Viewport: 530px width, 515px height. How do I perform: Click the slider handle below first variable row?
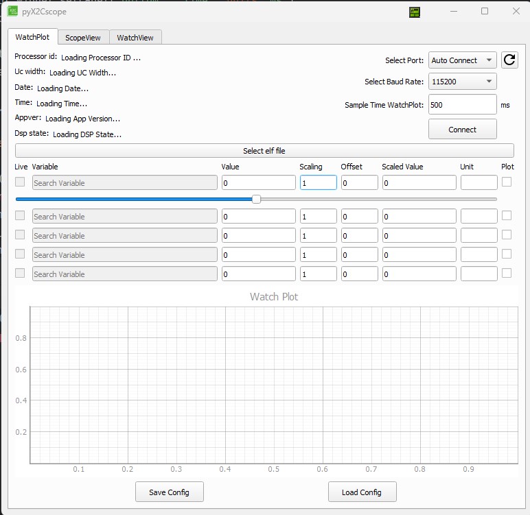[x=256, y=200]
